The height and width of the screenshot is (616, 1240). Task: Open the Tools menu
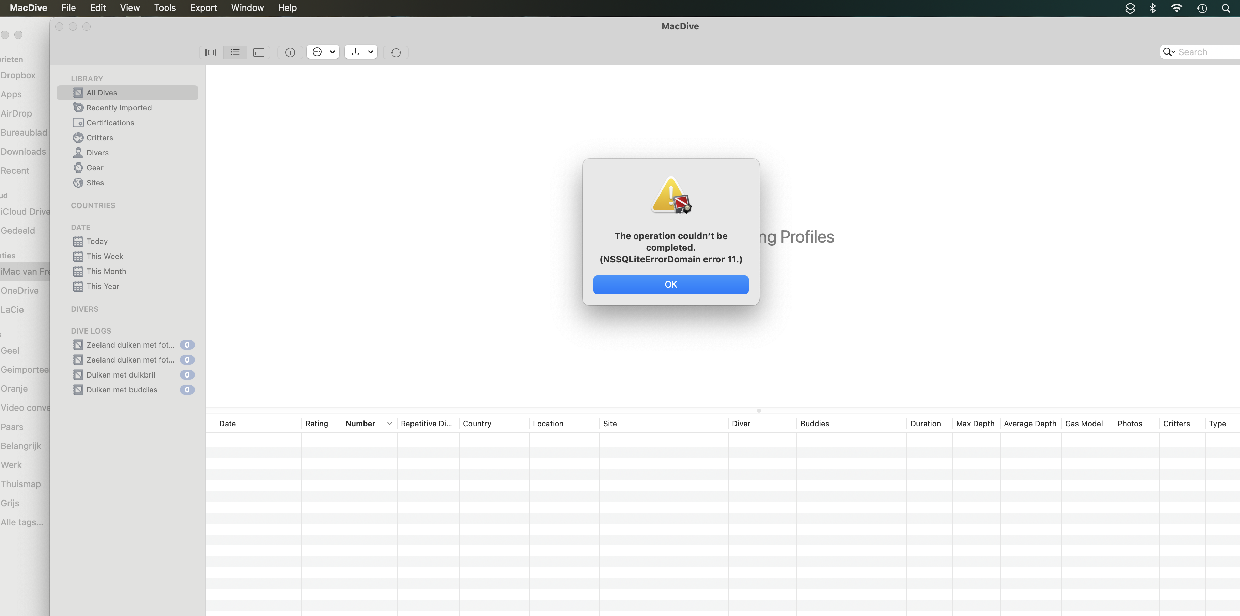pos(165,8)
